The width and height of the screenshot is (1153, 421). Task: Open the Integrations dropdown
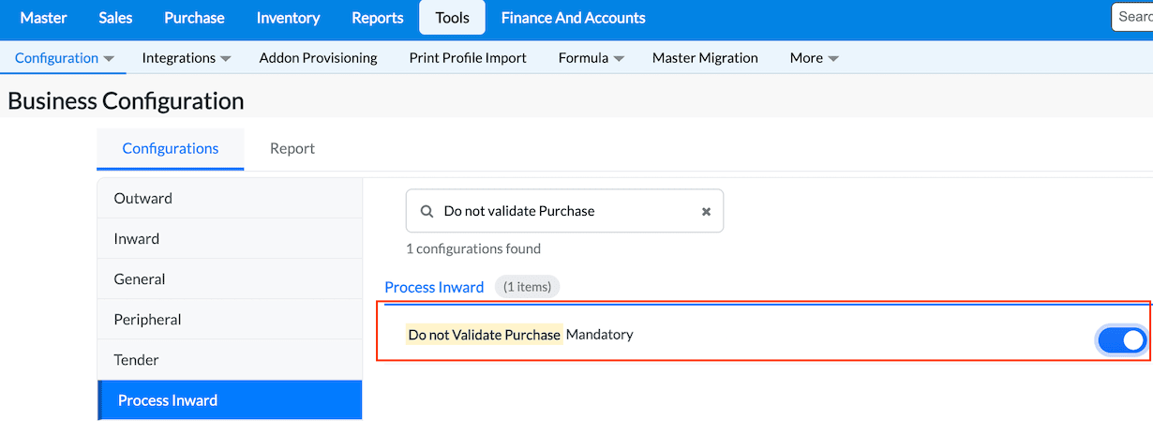coord(186,58)
